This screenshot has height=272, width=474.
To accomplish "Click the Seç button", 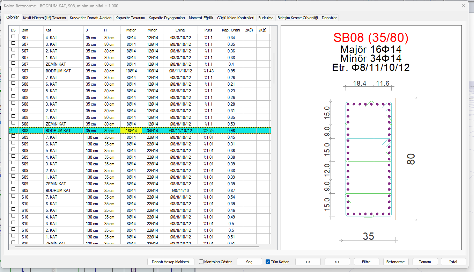I will pyautogui.click(x=249, y=262).
